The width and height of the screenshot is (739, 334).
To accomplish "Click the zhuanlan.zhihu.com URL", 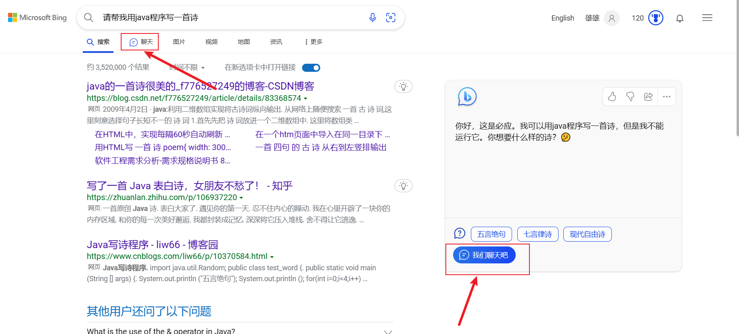I will pos(162,197).
